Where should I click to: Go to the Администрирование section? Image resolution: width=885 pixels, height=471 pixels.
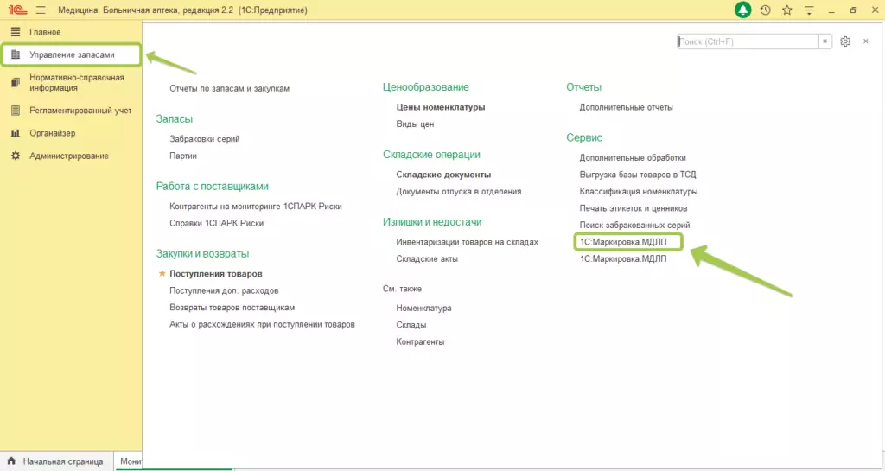point(69,156)
